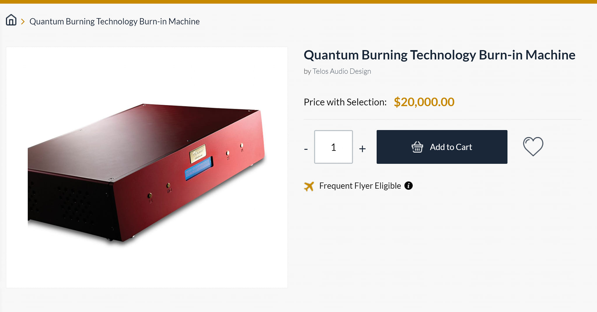Click the $20,000.00 price
Image resolution: width=597 pixels, height=312 pixels.
tap(424, 102)
